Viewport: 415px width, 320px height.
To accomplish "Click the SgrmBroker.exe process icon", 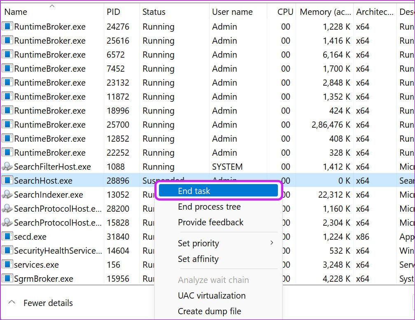I will point(7,278).
